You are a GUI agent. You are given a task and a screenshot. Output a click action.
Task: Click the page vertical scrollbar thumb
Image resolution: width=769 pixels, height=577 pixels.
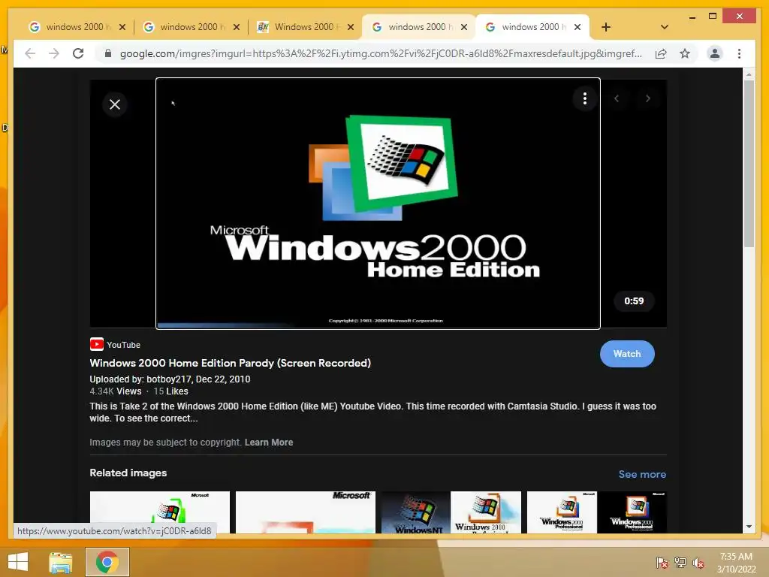click(x=749, y=164)
